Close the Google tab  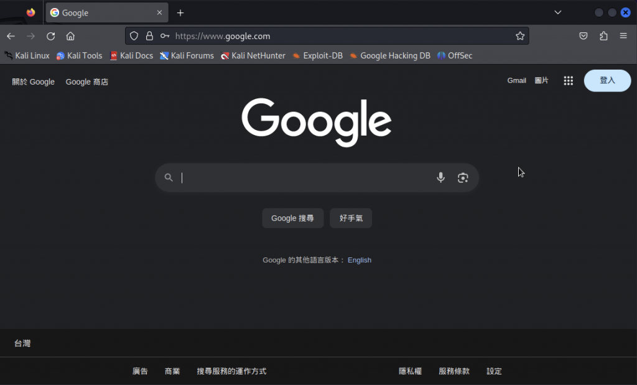pyautogui.click(x=160, y=12)
